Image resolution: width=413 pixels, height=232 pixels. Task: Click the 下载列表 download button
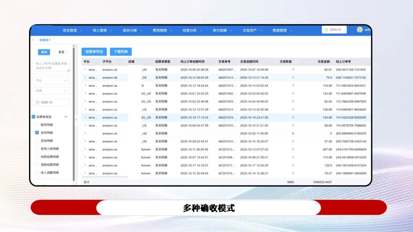(121, 52)
